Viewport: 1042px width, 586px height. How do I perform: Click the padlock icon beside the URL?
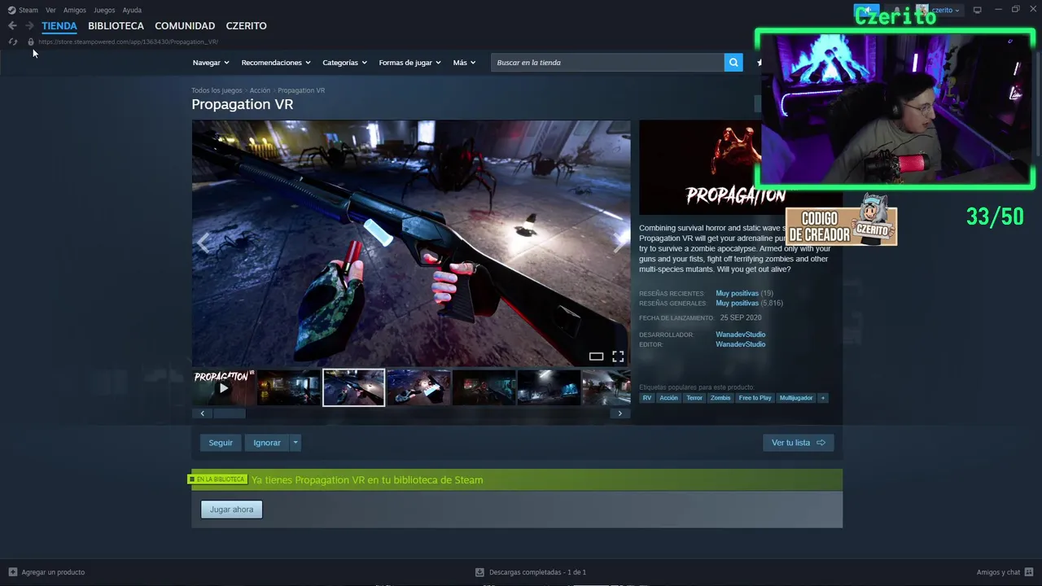point(31,42)
